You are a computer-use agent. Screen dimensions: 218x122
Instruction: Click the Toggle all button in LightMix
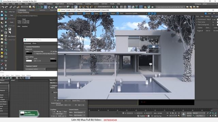[x=200, y=31]
